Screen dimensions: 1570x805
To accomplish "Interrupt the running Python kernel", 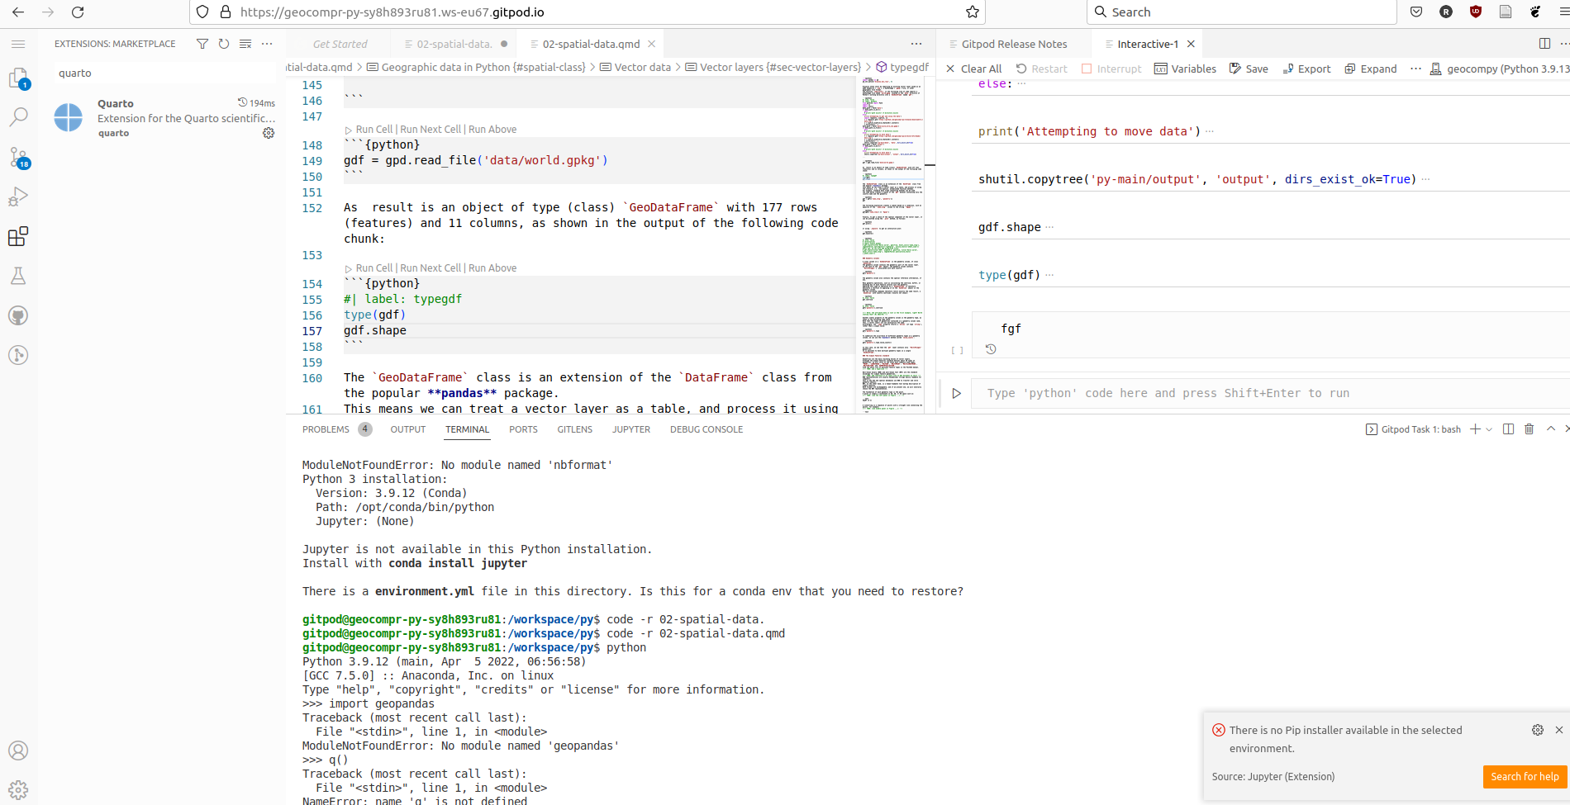I will (1111, 69).
